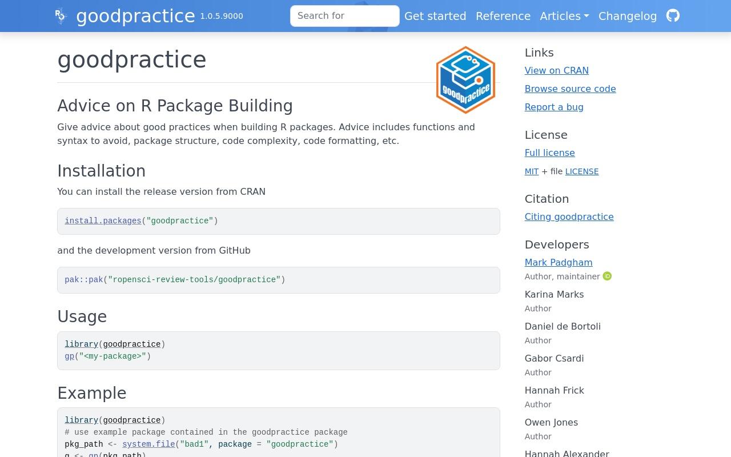Open Citing goodpractice link
731x457 pixels.
(x=569, y=217)
